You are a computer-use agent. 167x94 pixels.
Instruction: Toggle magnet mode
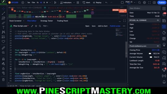click(3, 59)
